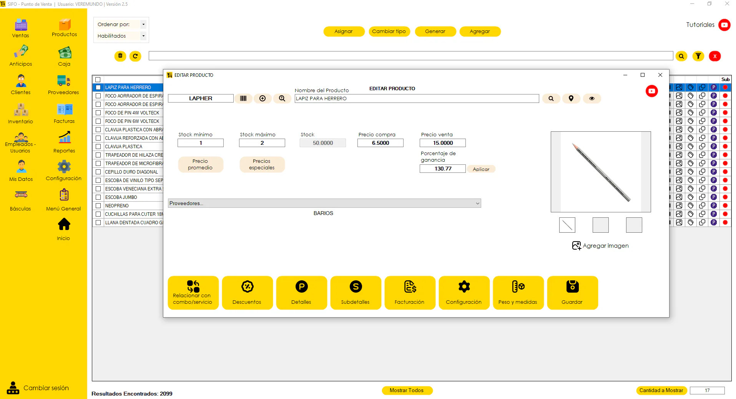The width and height of the screenshot is (736, 399).
Task: Click the Tutoriales YouTube icon
Action: [x=724, y=25]
